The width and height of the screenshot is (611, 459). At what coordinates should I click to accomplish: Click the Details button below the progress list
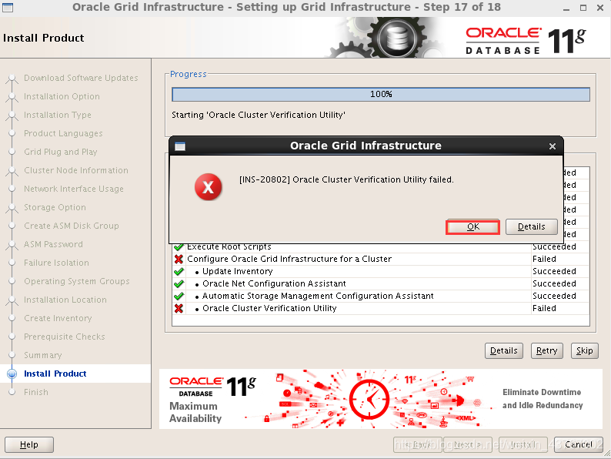[503, 350]
